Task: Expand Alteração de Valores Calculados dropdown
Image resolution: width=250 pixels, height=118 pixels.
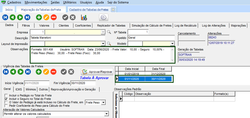Action: point(106,114)
